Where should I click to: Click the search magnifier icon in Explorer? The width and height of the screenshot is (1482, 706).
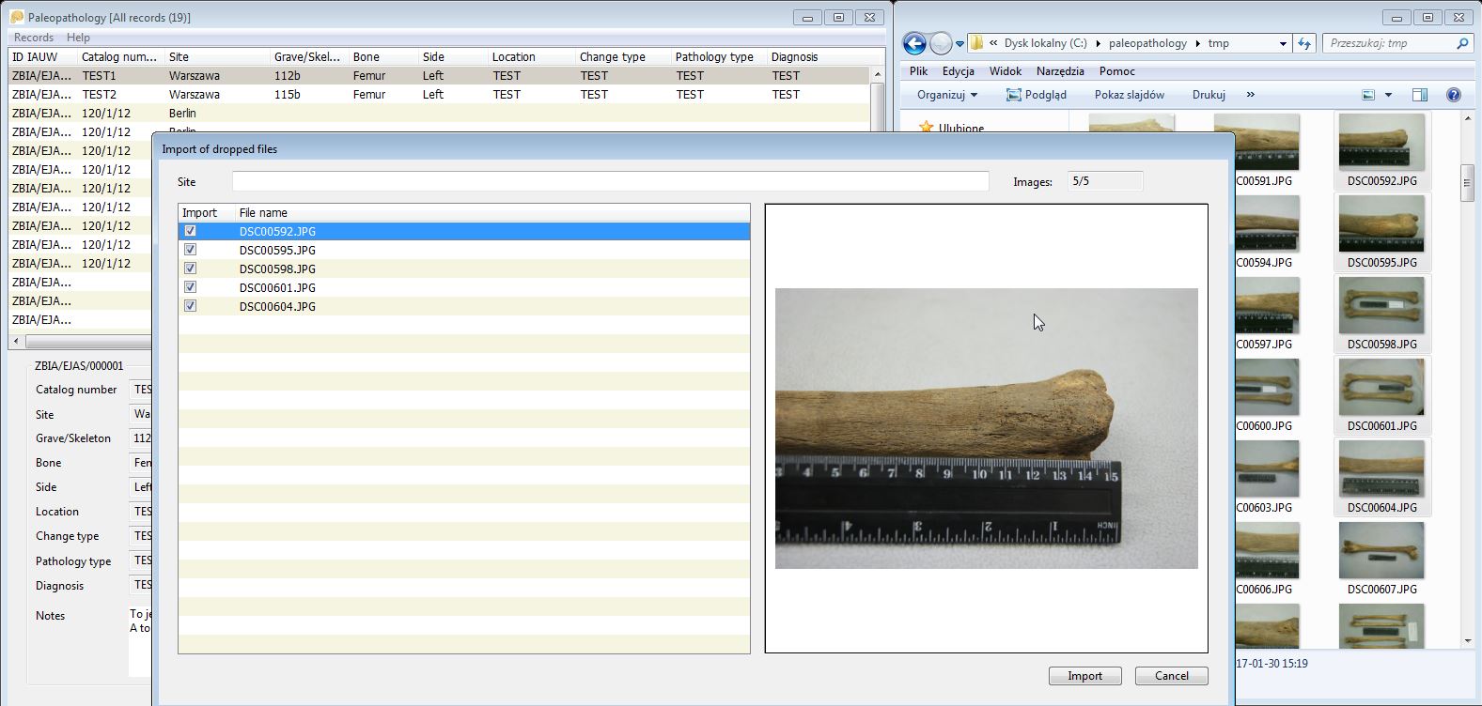tap(1462, 43)
